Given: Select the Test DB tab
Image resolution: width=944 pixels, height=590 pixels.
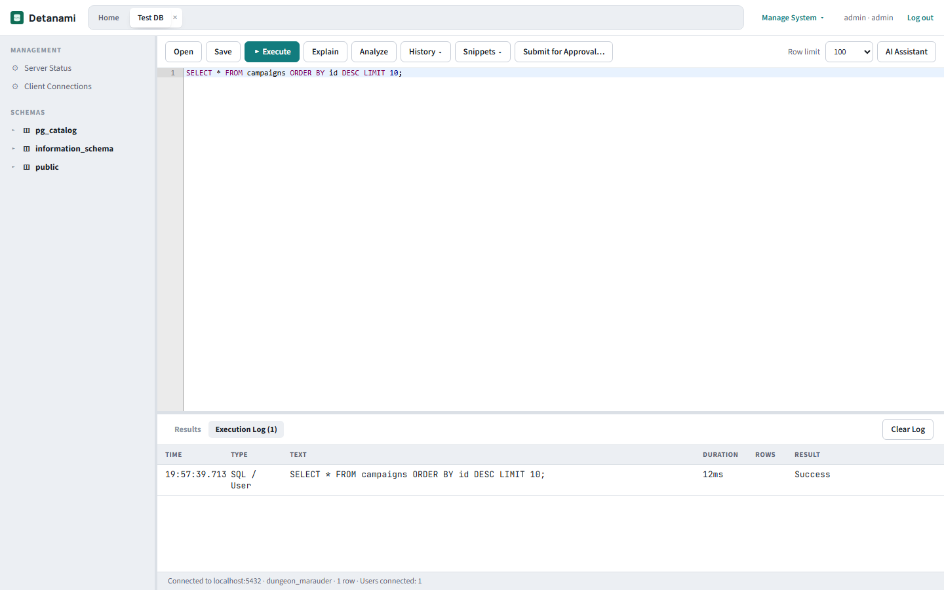Looking at the screenshot, I should pos(151,18).
